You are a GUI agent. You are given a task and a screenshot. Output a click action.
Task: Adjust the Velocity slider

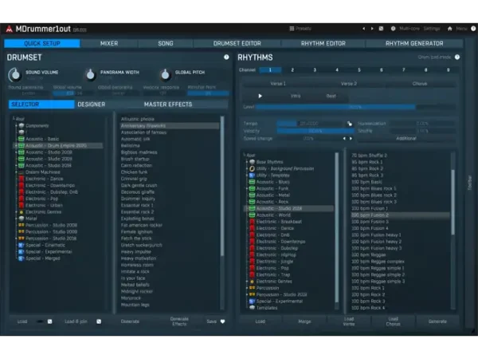(x=315, y=131)
